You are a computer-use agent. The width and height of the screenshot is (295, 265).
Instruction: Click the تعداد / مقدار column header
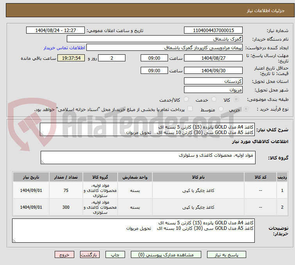pyautogui.click(x=66, y=177)
